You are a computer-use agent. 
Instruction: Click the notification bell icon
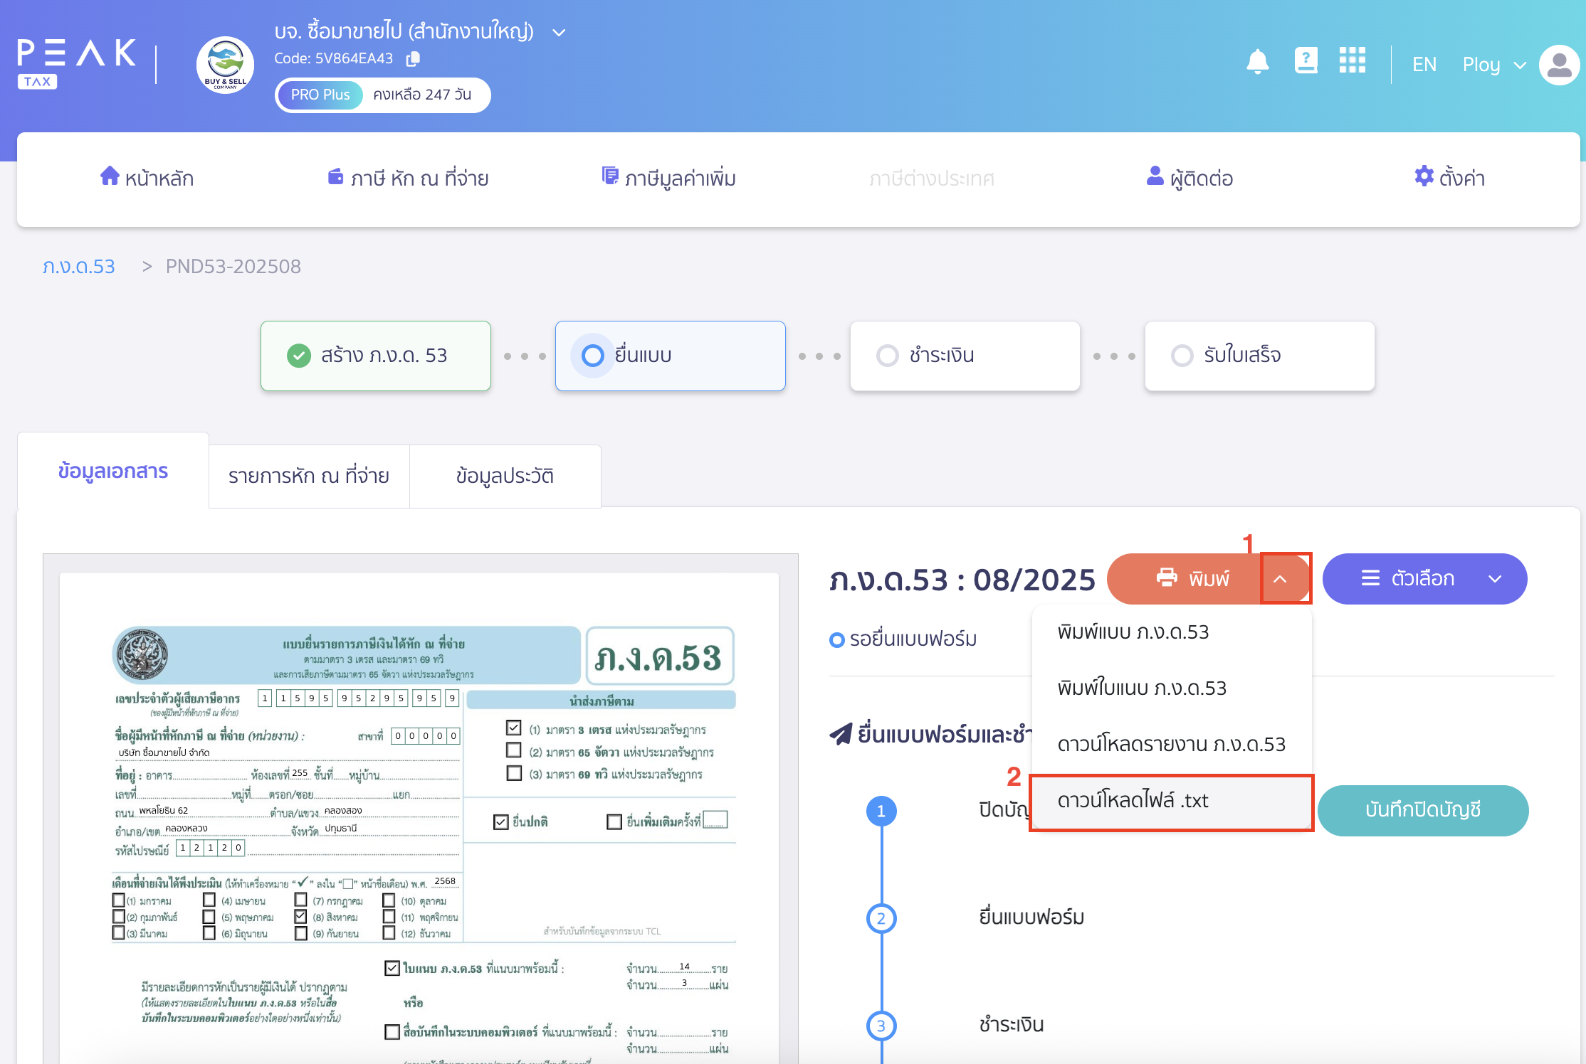click(x=1257, y=63)
